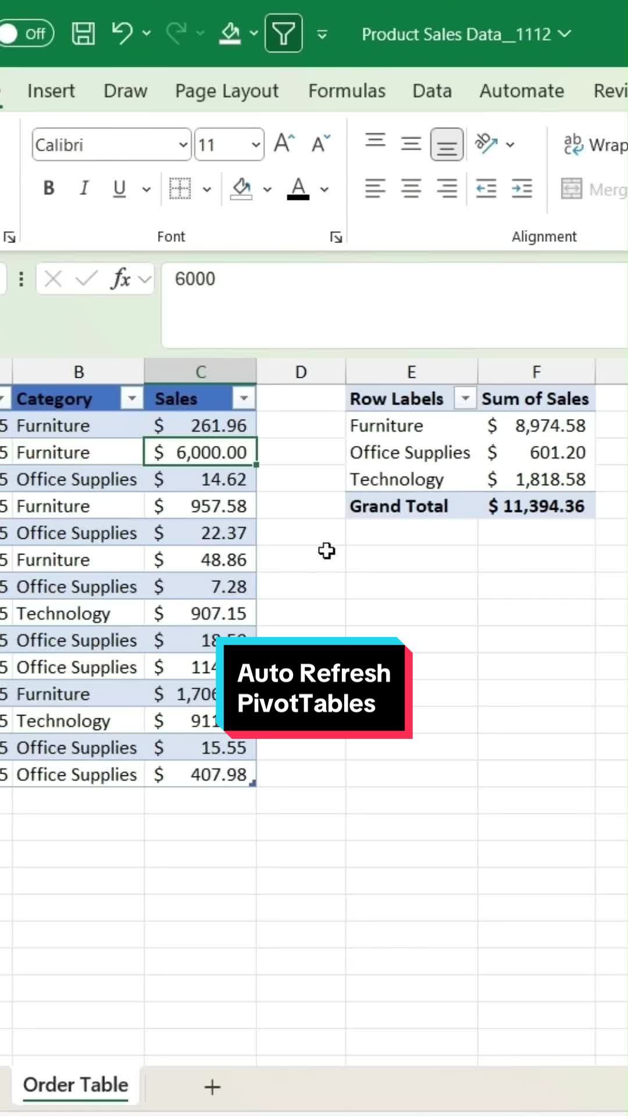Screen dimensions: 628x1116
Task: Select Bottom Align
Action: [447, 144]
